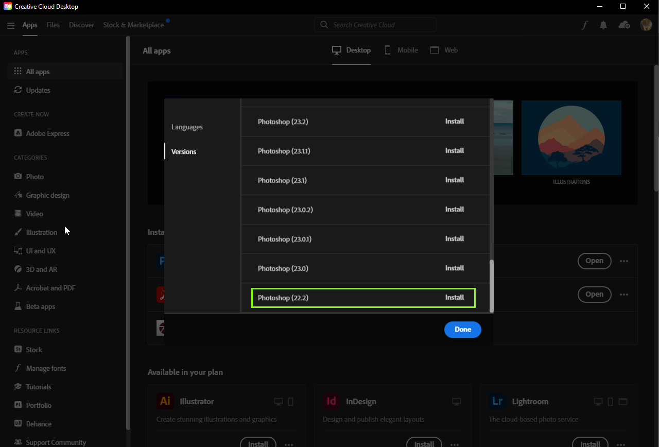The height and width of the screenshot is (447, 659).
Task: Open the more options menu beside Illustrator's Install
Action: coord(289,444)
